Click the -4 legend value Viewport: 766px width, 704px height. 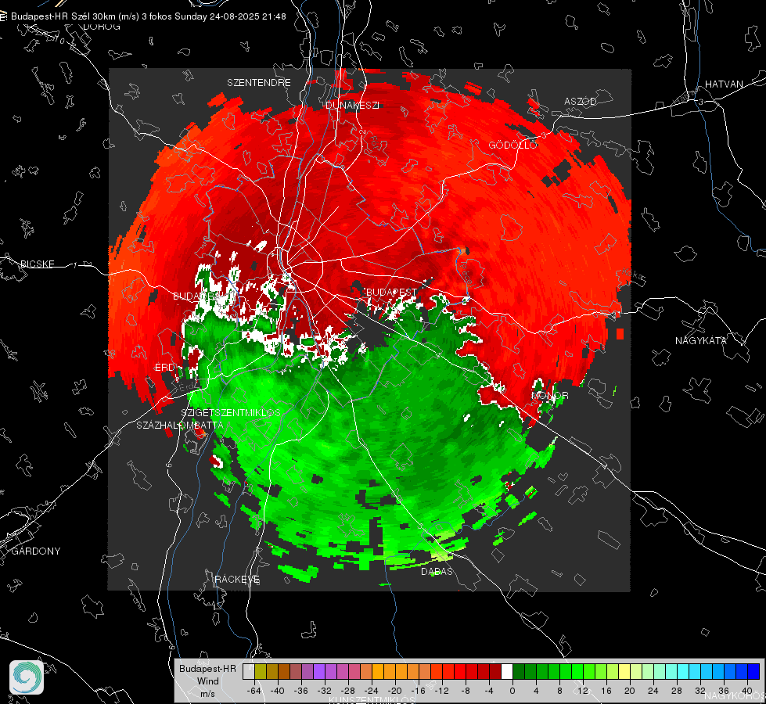pyautogui.click(x=490, y=691)
